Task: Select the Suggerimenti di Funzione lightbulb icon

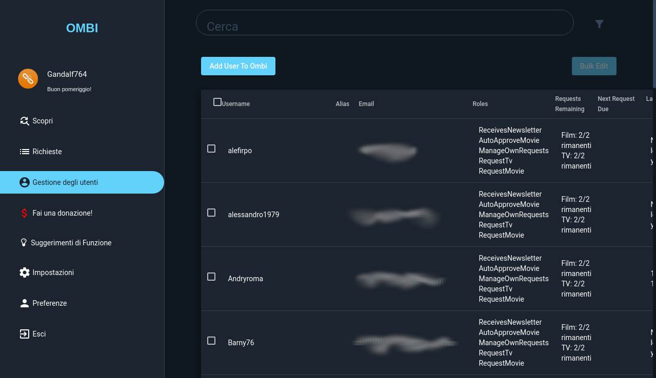Action: tap(24, 243)
